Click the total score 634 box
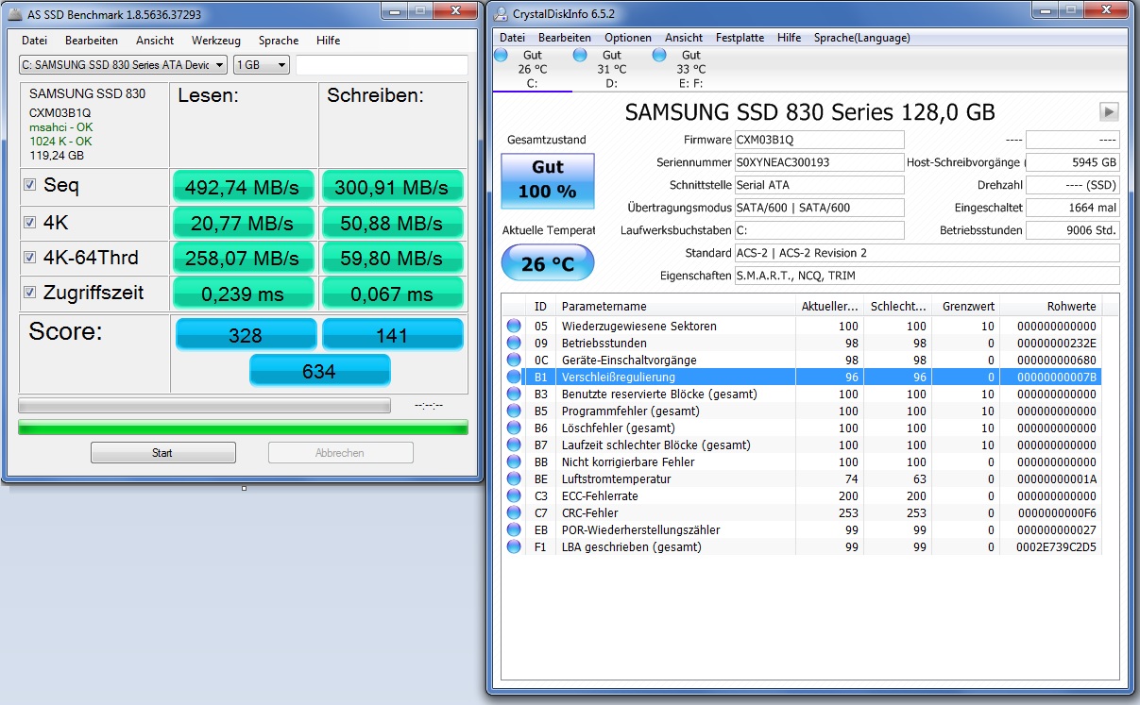Viewport: 1140px width, 705px height. (x=319, y=371)
